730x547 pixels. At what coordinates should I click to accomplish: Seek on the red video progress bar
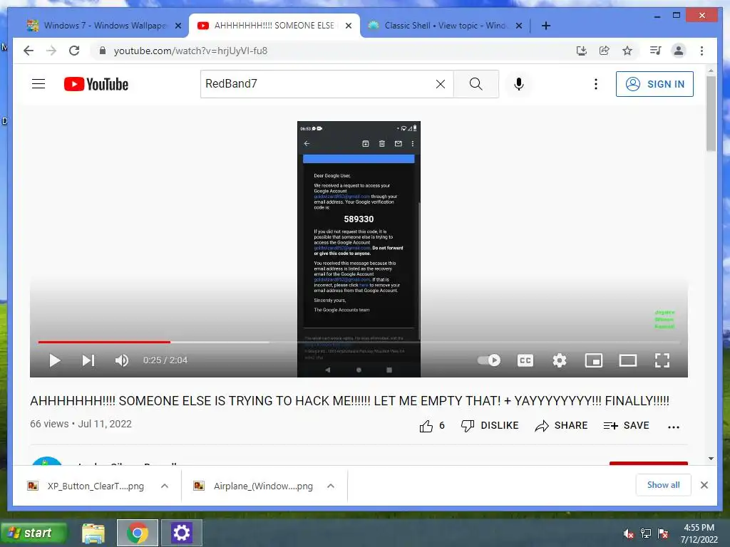359,343
